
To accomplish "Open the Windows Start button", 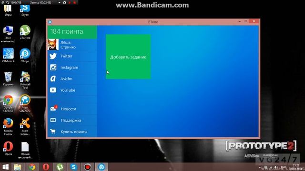I will tap(5, 167).
